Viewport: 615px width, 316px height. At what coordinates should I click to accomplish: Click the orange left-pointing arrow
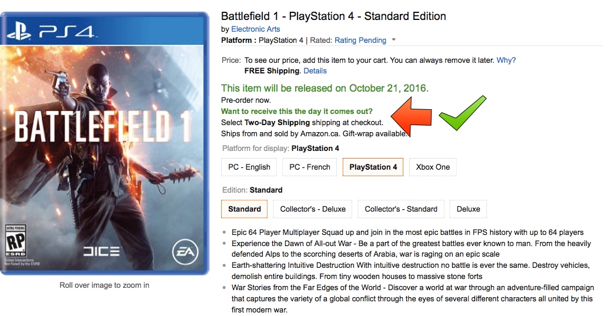(412, 117)
